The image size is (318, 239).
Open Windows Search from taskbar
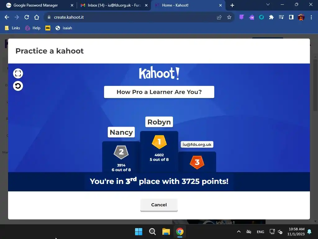(x=152, y=232)
